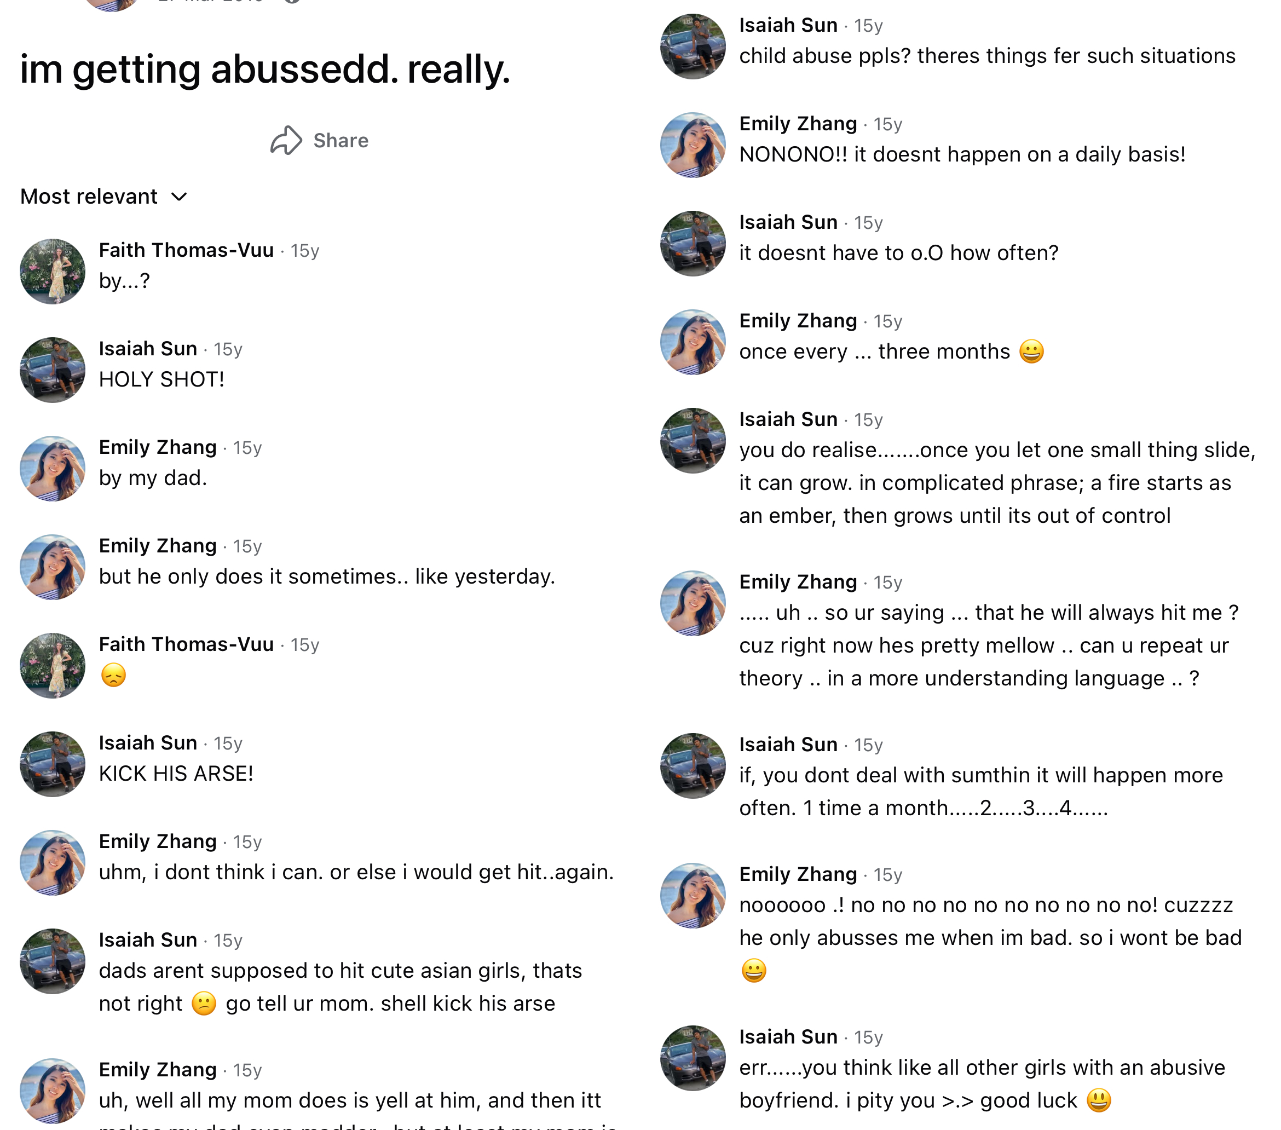Viewport: 1281px width, 1130px height.
Task: Click the chevron next to Most relevant
Action: tap(179, 198)
